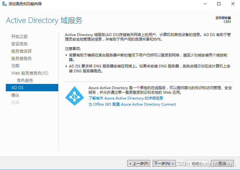Image resolution: width=240 pixels, height=170 pixels.
Task: Go to the 开始之前 step
Action: [x=19, y=37]
